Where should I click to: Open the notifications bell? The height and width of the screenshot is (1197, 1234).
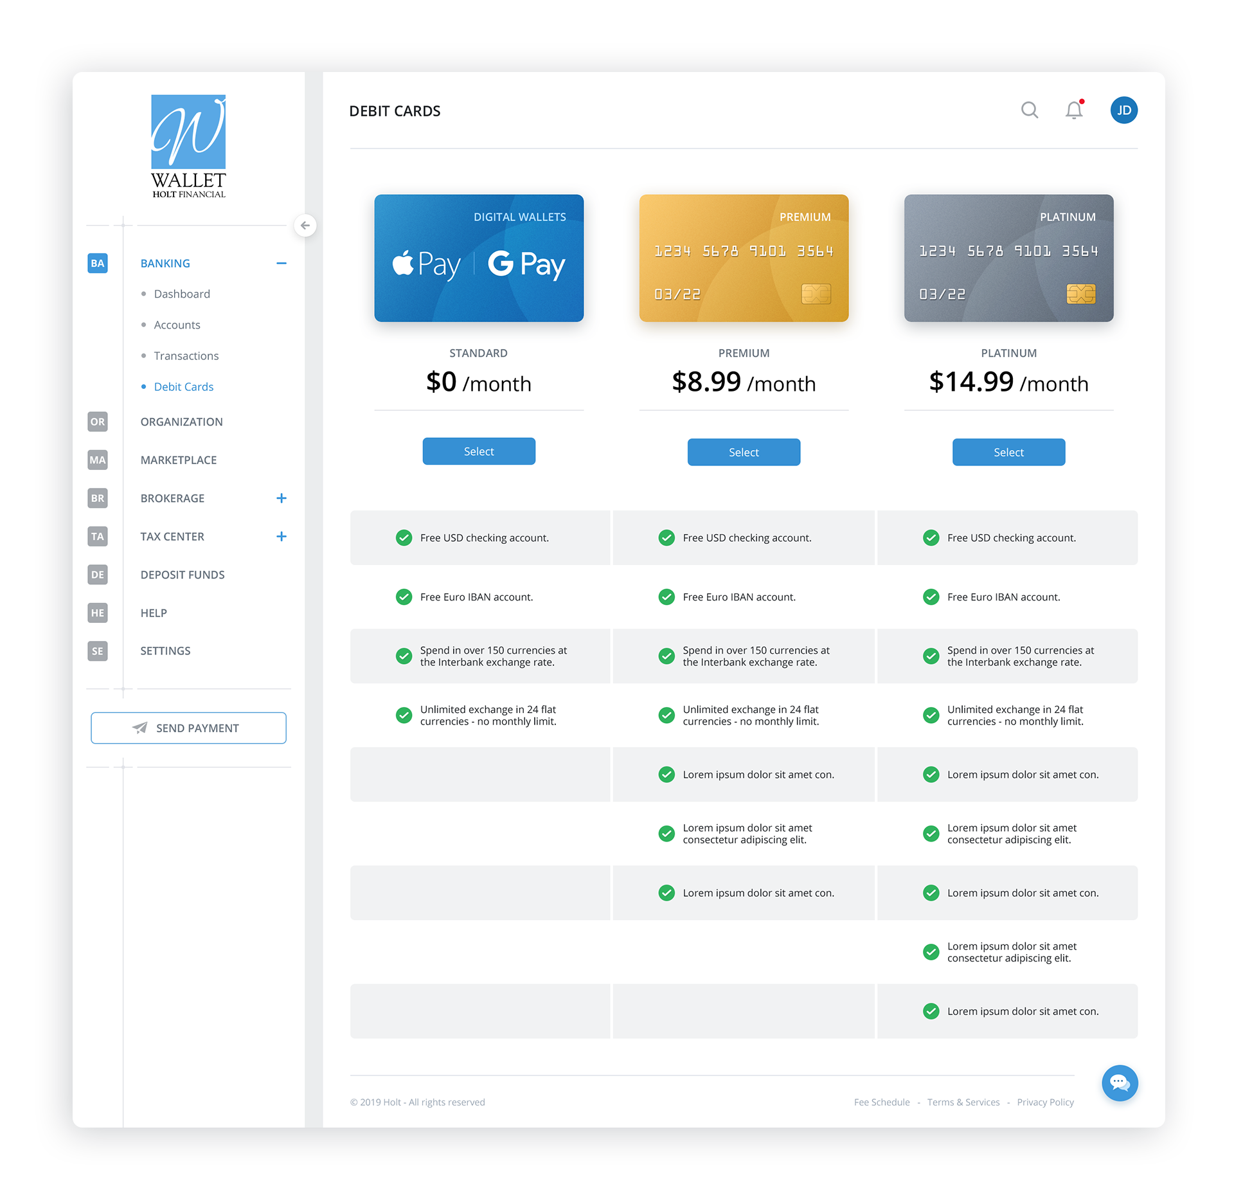[1074, 110]
